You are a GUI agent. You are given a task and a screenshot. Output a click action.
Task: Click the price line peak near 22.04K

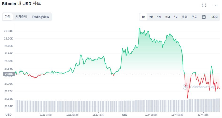pyautogui.click(x=139, y=28)
